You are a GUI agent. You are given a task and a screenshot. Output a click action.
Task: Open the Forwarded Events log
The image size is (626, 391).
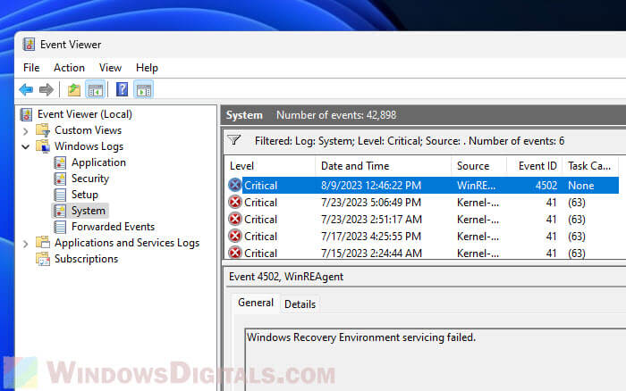(113, 227)
